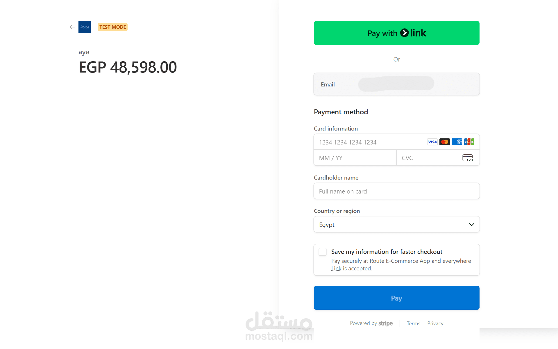Click the Powered by Stripe link
Image resolution: width=558 pixels, height=349 pixels.
pos(371,323)
